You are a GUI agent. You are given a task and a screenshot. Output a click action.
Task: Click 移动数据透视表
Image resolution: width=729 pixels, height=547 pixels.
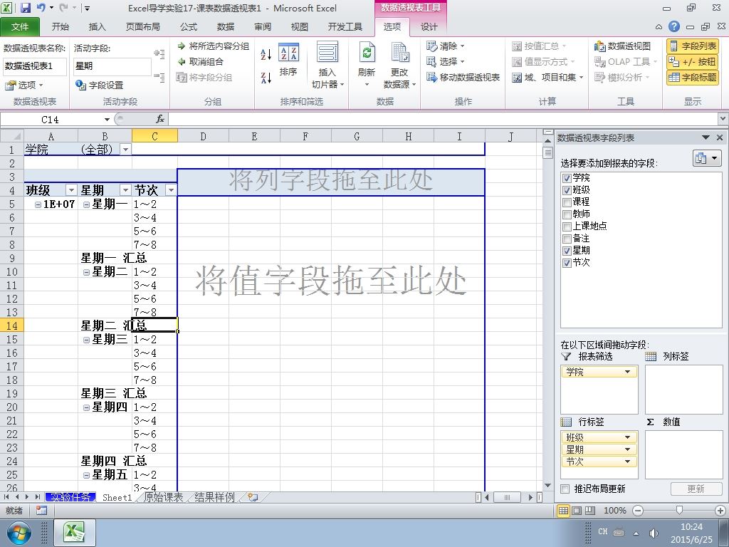(463, 77)
